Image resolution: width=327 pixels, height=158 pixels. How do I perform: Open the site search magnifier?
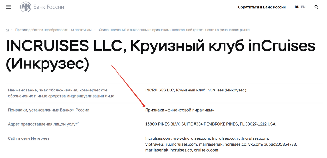point(316,7)
